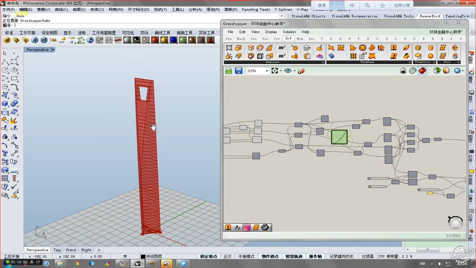Open the 实体(O) menu in Rhino
Screen dimensions: 476x268
click(x=97, y=9)
